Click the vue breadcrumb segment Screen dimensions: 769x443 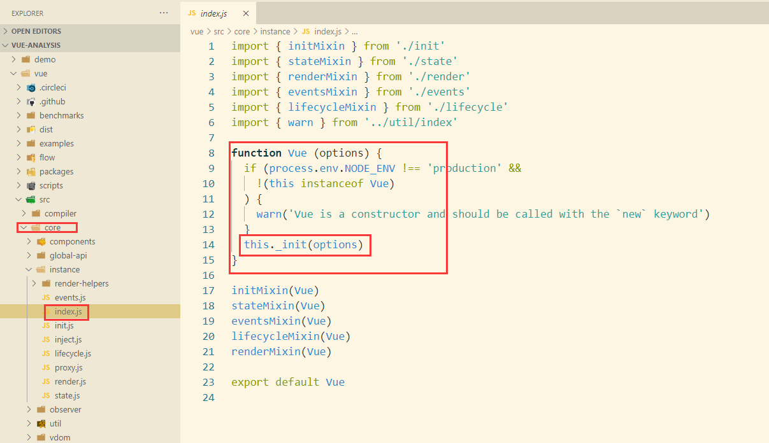click(x=196, y=31)
